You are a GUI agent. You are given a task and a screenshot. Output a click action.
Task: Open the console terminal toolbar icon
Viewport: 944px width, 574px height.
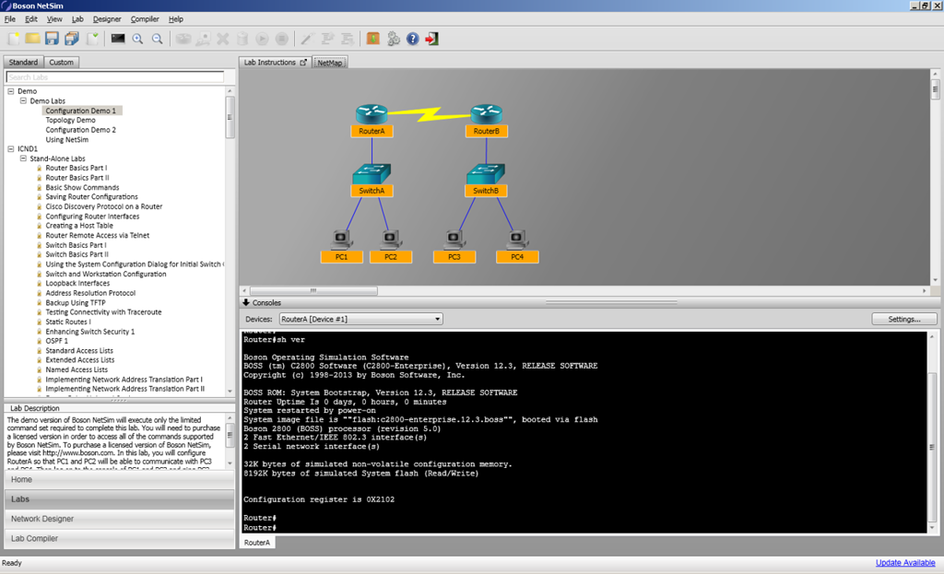[118, 39]
